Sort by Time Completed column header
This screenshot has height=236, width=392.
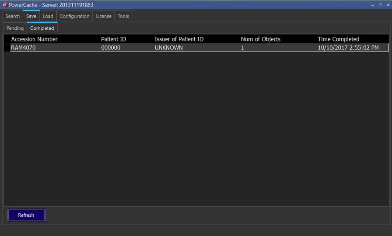[x=338, y=39]
